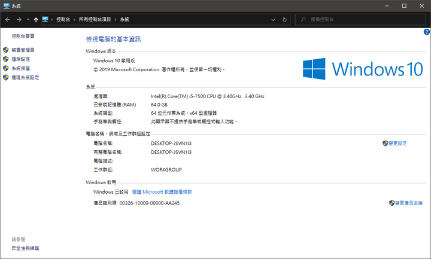431x259 pixels.
Task: Click shield icon beside 遠端設定
Action: [x=6, y=59]
